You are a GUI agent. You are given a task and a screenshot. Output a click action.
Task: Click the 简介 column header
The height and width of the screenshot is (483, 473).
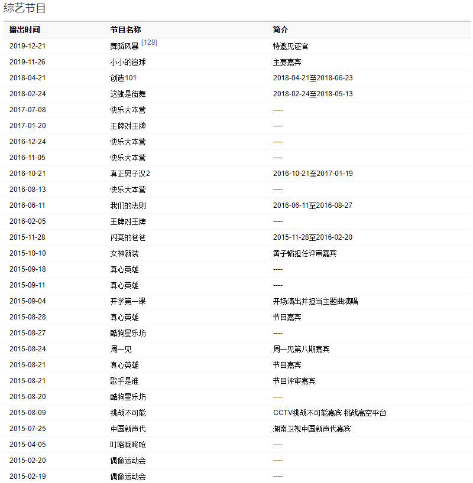(x=280, y=30)
